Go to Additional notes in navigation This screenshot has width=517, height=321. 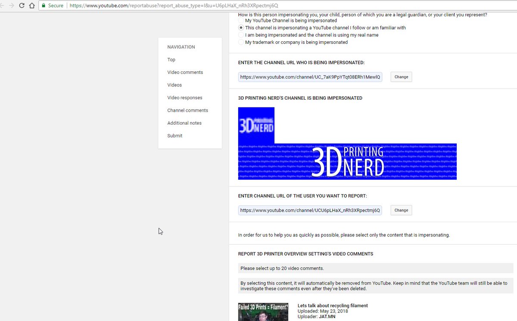[184, 123]
